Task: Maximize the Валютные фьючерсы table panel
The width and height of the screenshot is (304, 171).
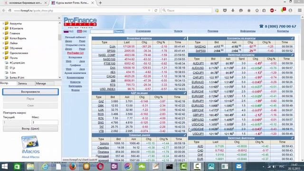Action: [x=293, y=138]
